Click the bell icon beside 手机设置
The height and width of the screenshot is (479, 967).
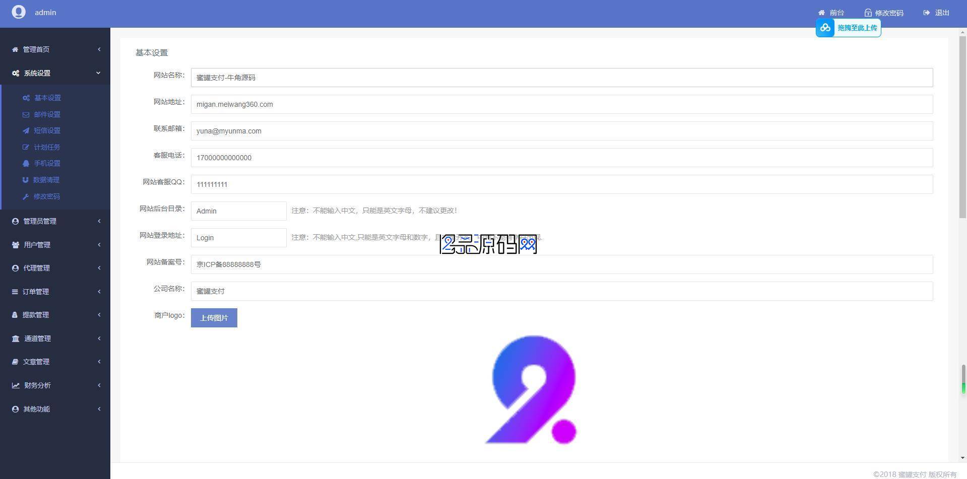click(x=26, y=163)
